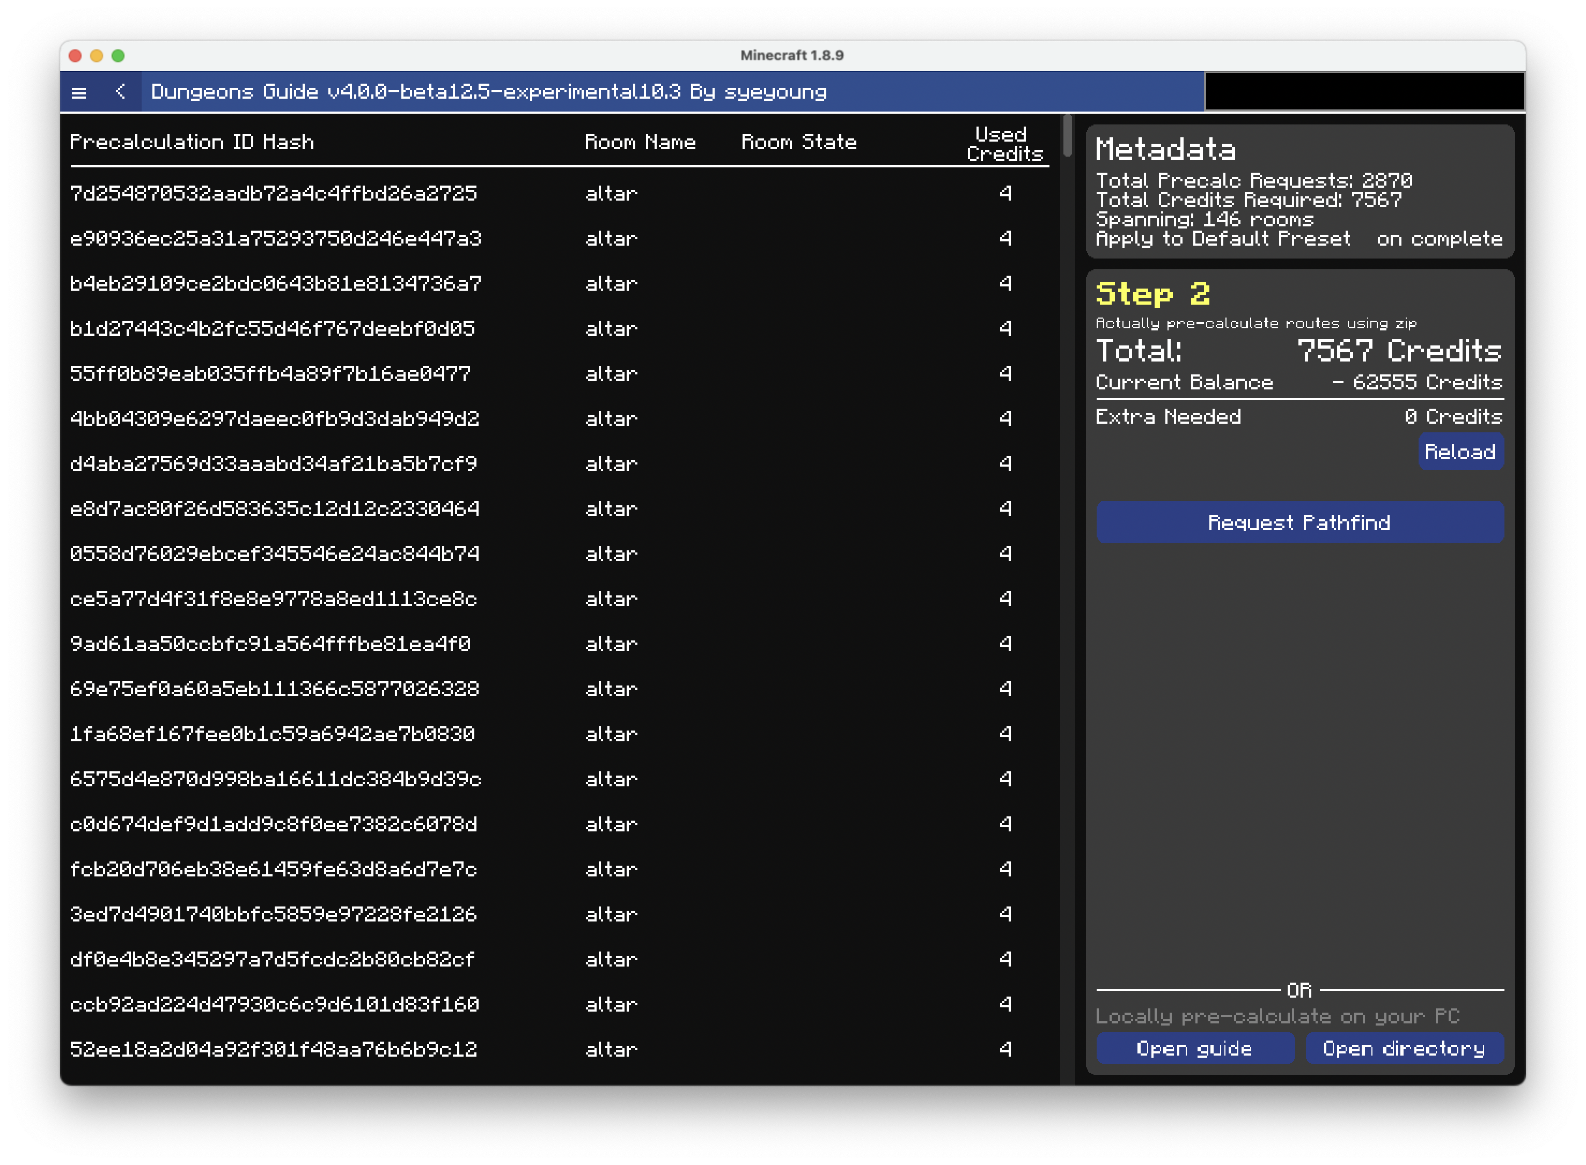1586x1165 pixels.
Task: Click the Reload button
Action: [x=1460, y=452]
